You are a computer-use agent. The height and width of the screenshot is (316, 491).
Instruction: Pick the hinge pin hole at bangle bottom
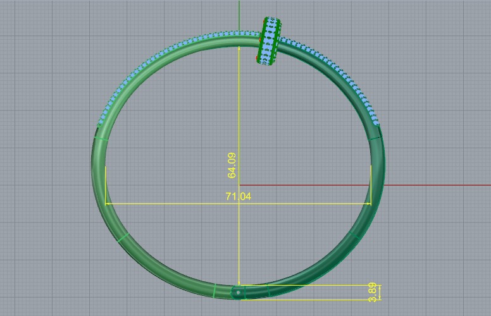point(239,293)
